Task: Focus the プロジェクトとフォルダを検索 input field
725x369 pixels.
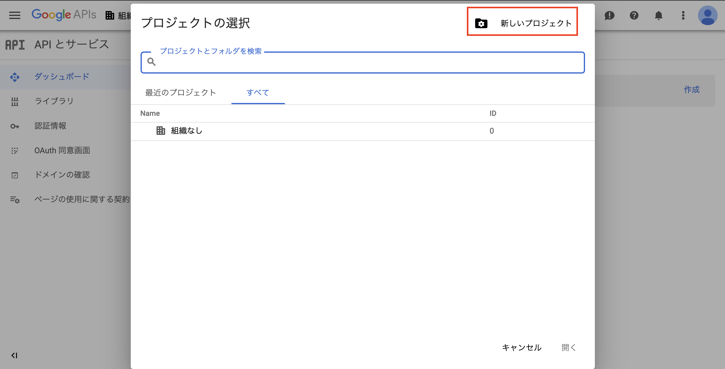Action: [x=363, y=62]
